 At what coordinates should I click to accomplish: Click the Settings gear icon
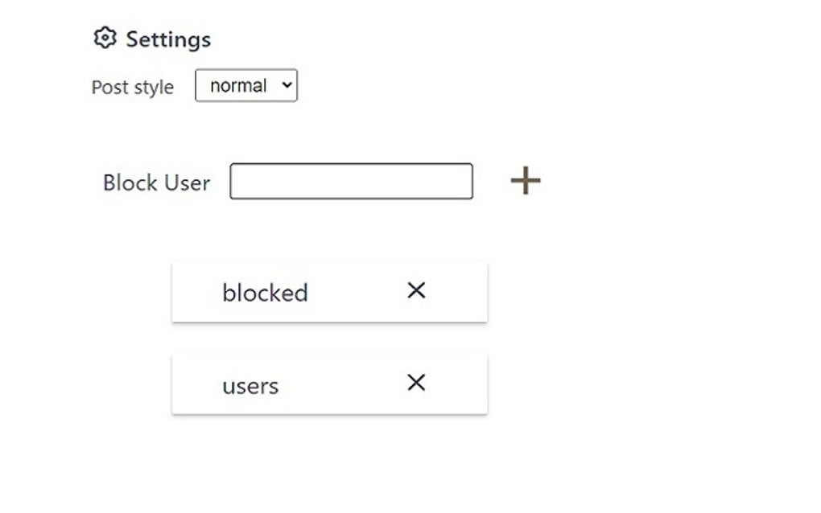105,38
